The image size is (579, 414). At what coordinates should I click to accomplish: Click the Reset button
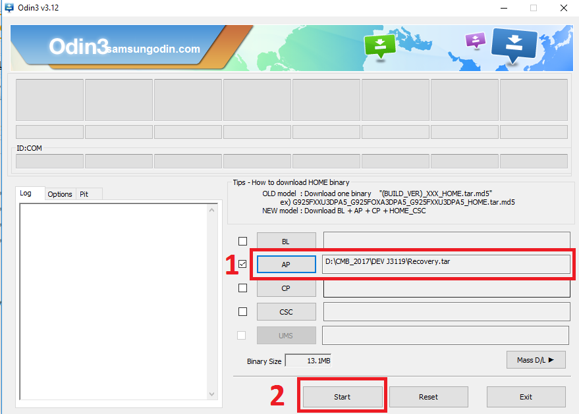pyautogui.click(x=428, y=397)
